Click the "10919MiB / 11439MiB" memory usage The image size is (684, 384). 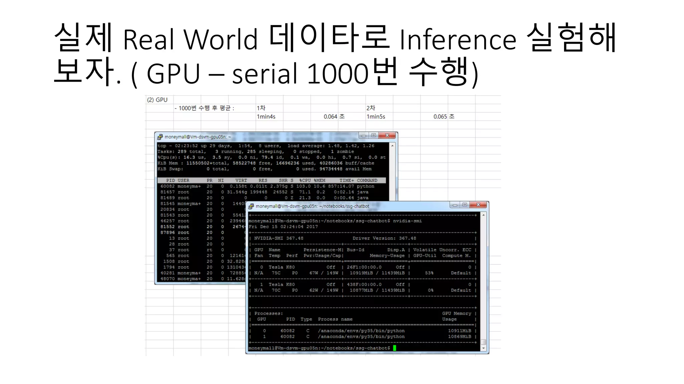(x=377, y=273)
